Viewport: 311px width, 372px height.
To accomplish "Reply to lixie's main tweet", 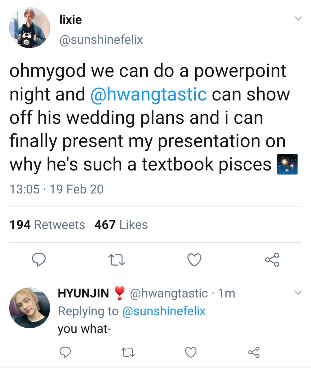I will pos(39,260).
